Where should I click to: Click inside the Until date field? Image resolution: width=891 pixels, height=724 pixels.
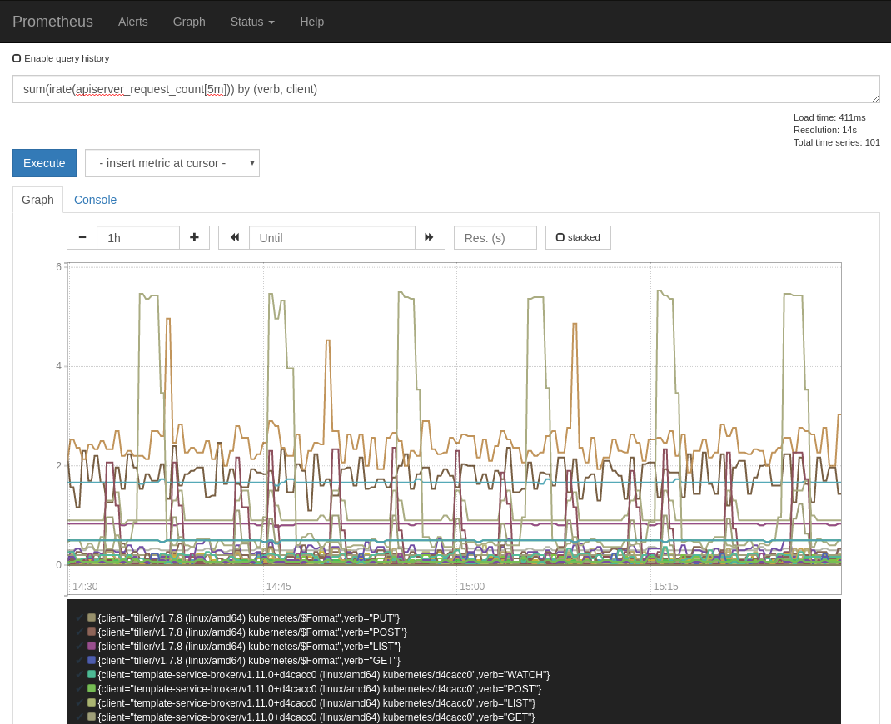331,237
